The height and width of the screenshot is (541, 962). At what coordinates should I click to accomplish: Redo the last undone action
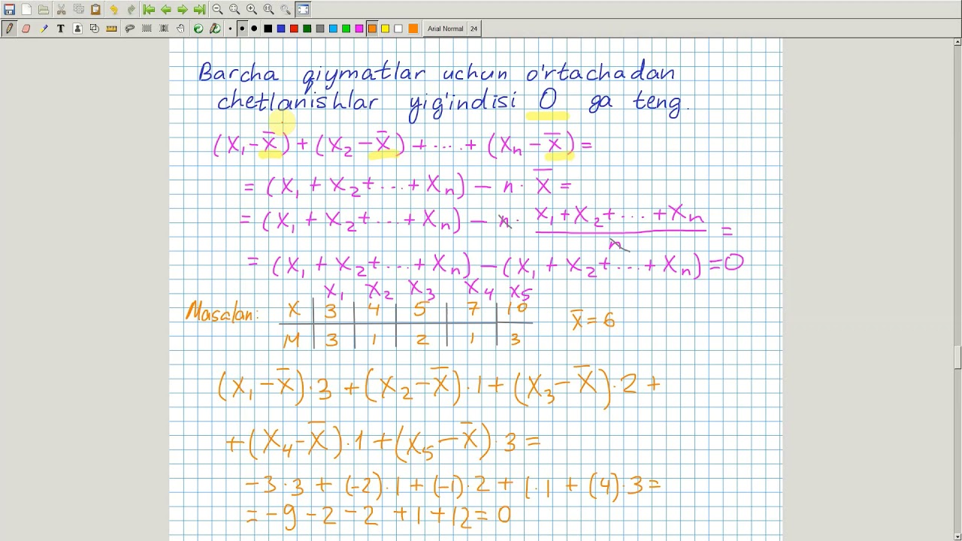(131, 10)
